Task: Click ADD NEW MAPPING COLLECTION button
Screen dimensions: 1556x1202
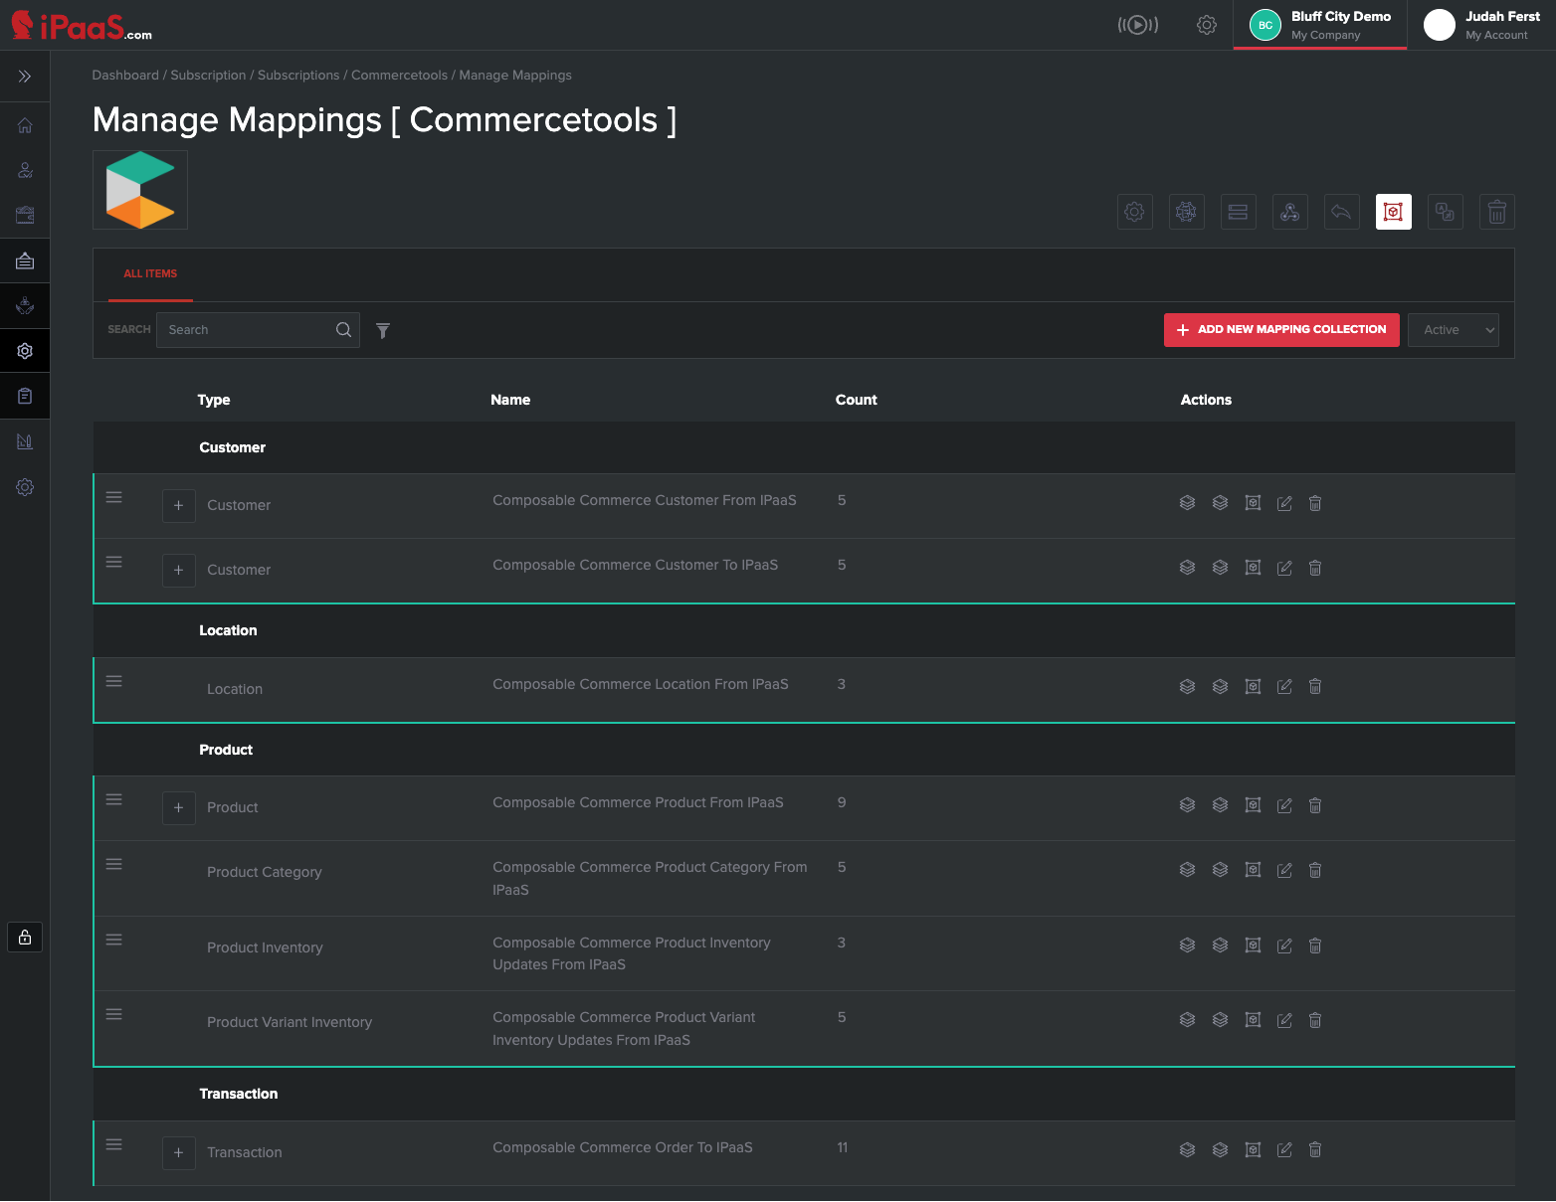Action: (x=1281, y=330)
